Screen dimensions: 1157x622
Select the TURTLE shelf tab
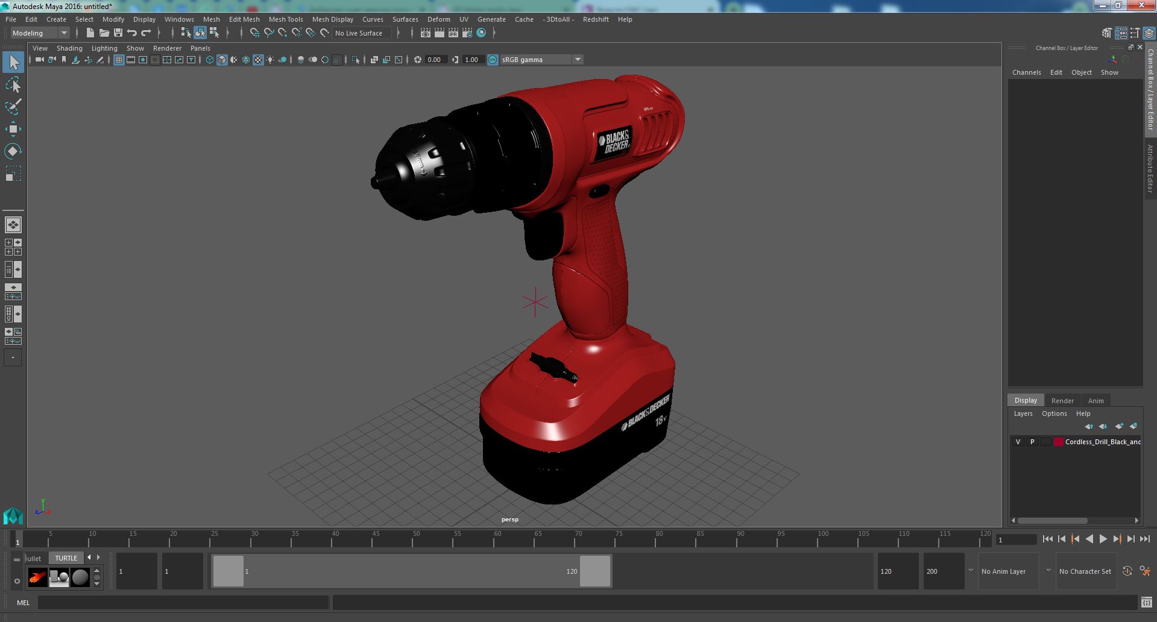pos(66,558)
